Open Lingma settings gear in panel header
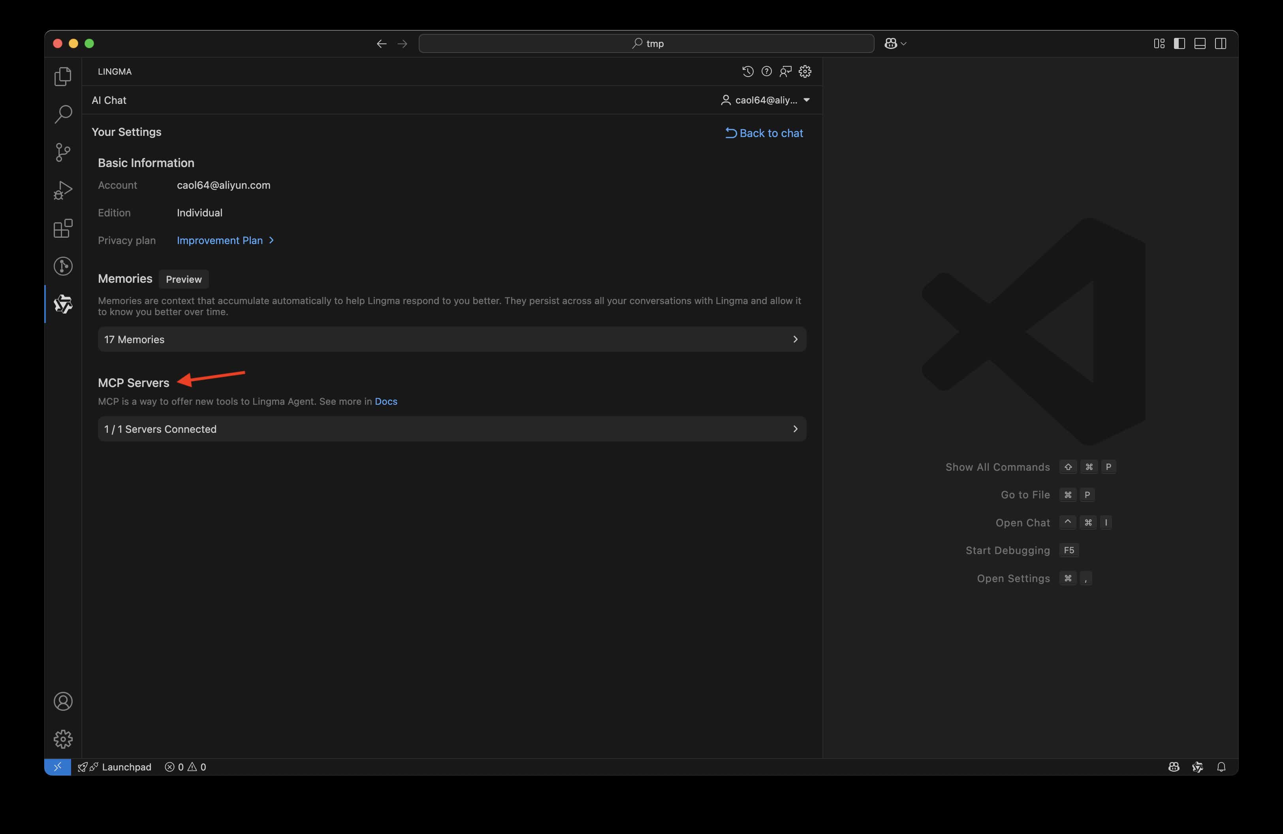 [x=805, y=71]
